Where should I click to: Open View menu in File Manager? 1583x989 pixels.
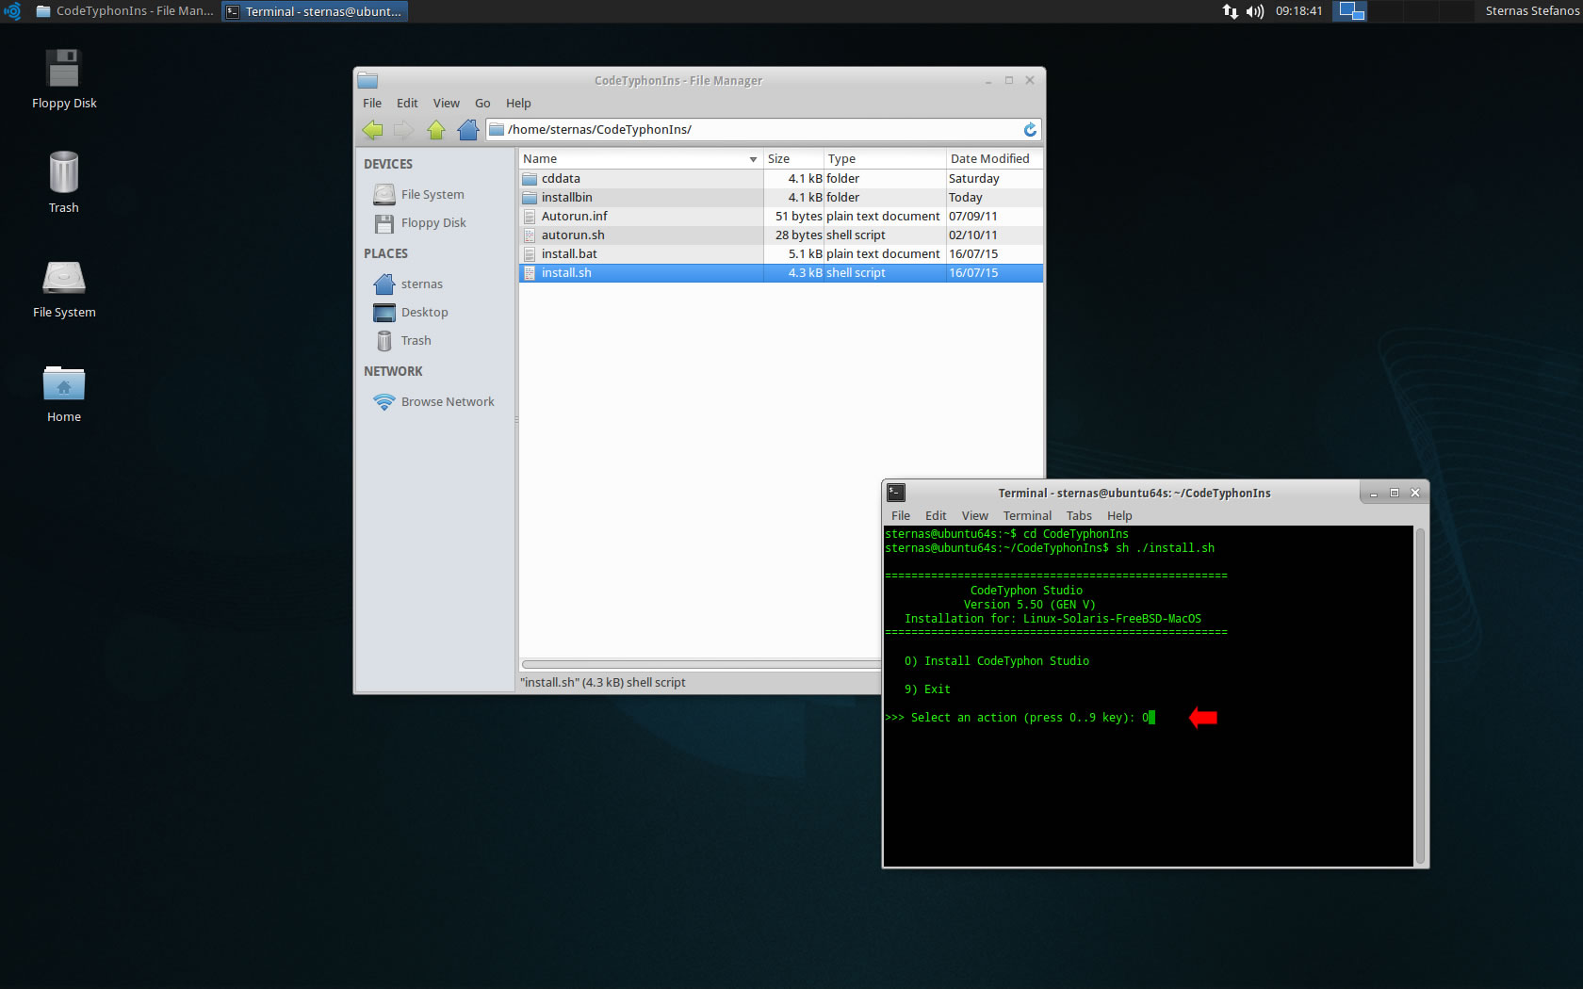(447, 104)
